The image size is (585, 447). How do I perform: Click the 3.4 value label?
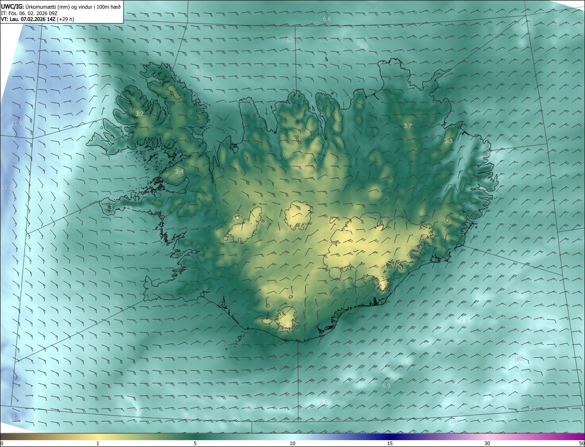(179, 171)
